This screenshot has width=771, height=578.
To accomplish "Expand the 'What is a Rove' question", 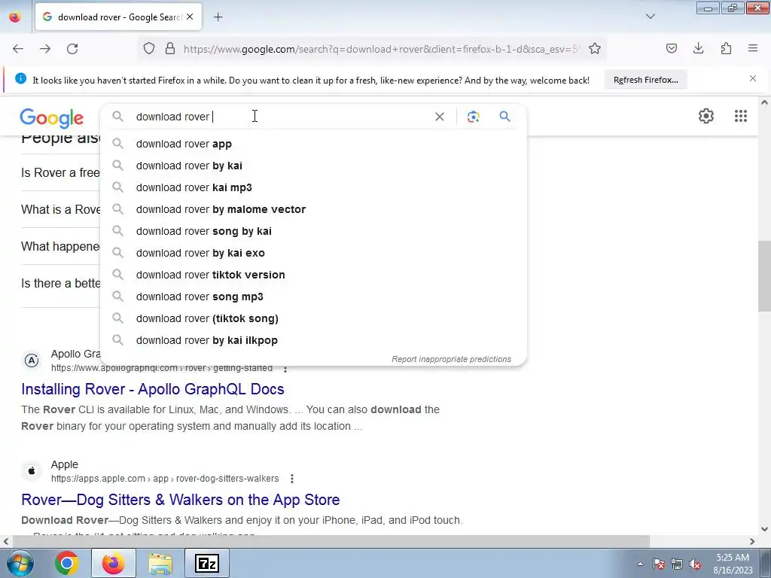I will coord(60,209).
